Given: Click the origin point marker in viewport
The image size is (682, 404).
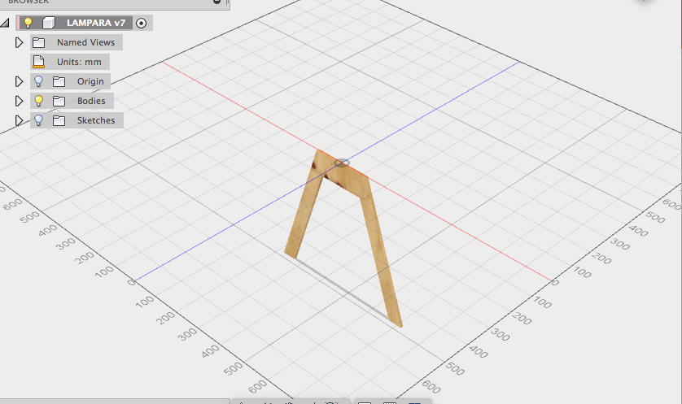Looking at the screenshot, I should 342,163.
